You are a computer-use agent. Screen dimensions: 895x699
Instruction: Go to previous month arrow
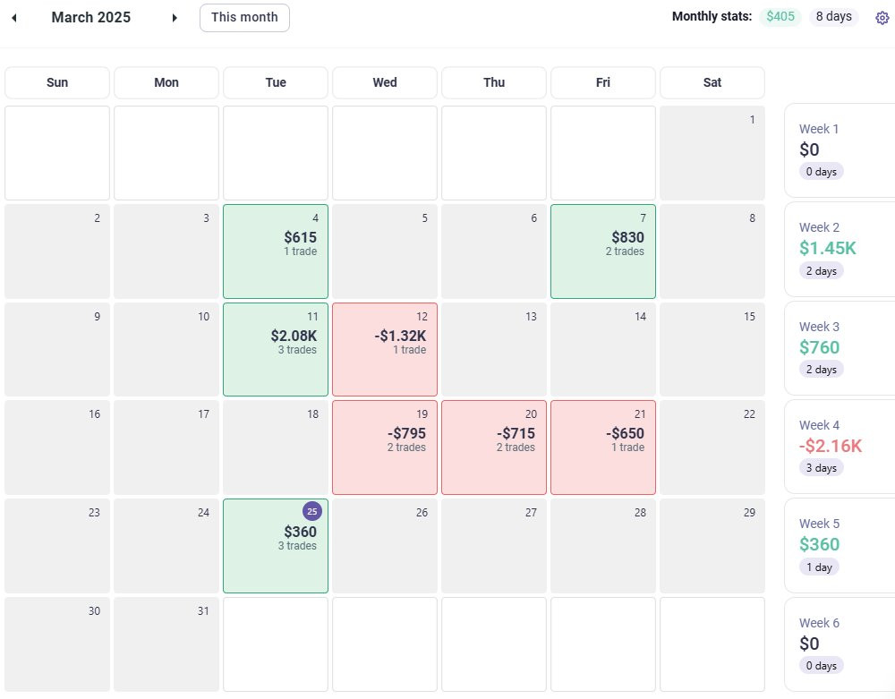(14, 18)
